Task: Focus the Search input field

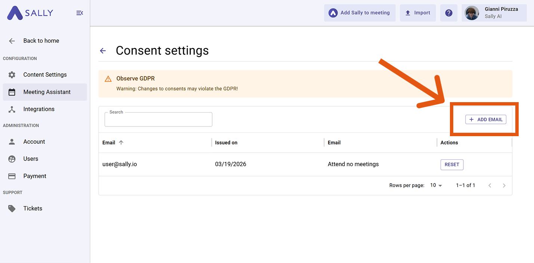Action: pyautogui.click(x=158, y=120)
